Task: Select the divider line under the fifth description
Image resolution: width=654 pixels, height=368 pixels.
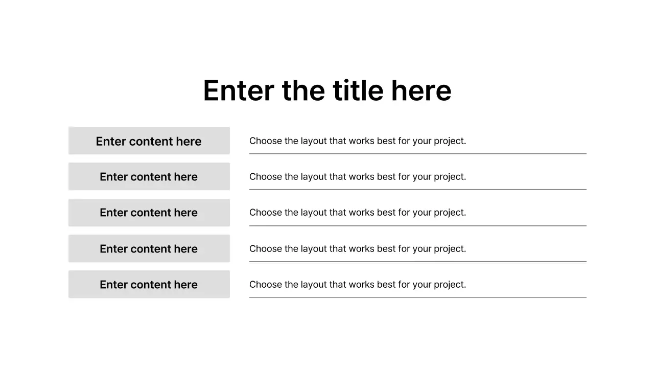Action: (x=417, y=297)
